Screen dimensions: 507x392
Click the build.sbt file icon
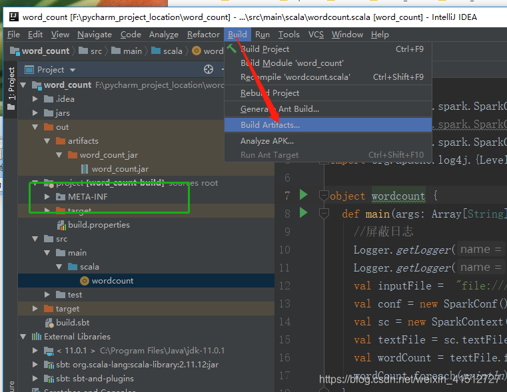point(49,323)
